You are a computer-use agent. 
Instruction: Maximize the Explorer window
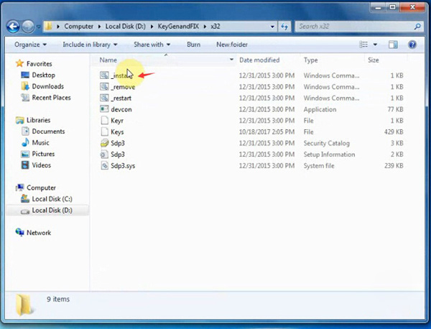point(393,6)
